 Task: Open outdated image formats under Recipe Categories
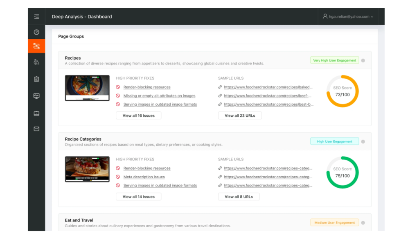[160, 186]
